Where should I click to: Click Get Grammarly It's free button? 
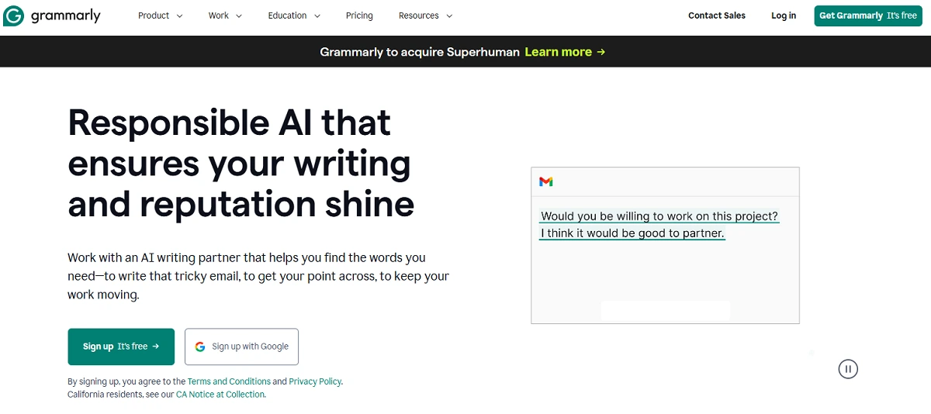pos(868,16)
